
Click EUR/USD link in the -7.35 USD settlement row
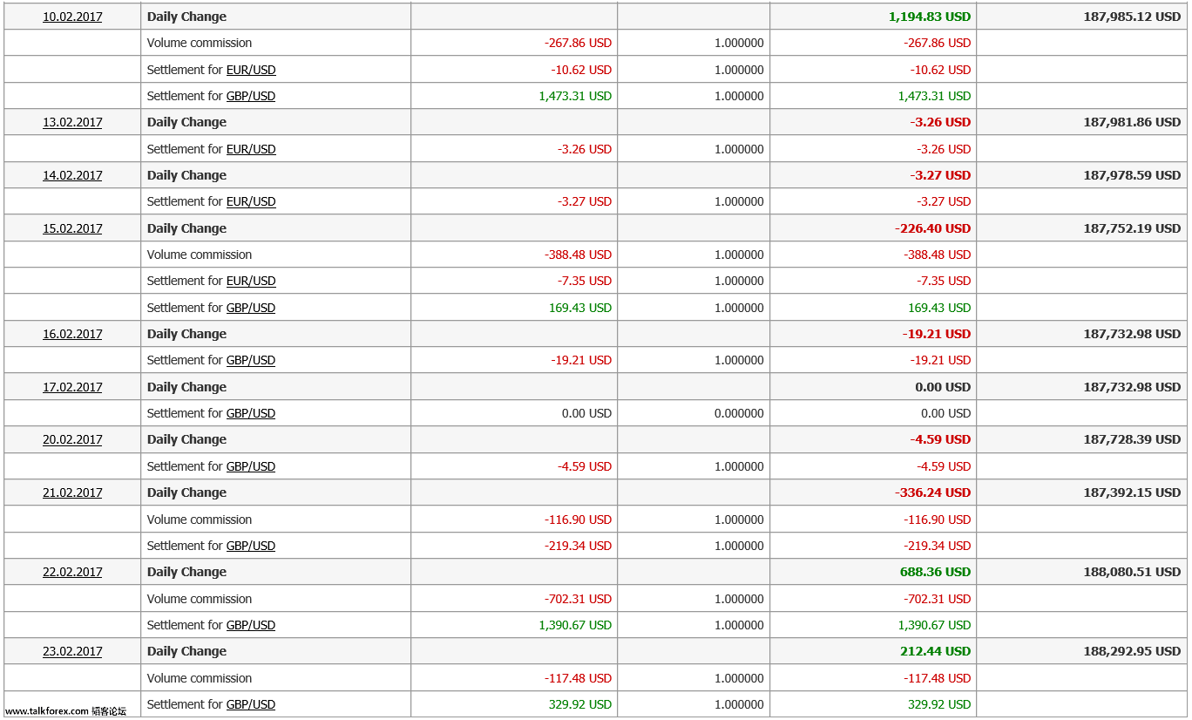pos(251,281)
